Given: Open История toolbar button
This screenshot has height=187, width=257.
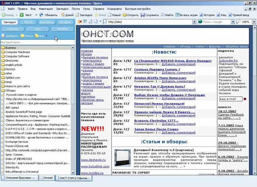Looking at the screenshot, I should coord(207,15).
